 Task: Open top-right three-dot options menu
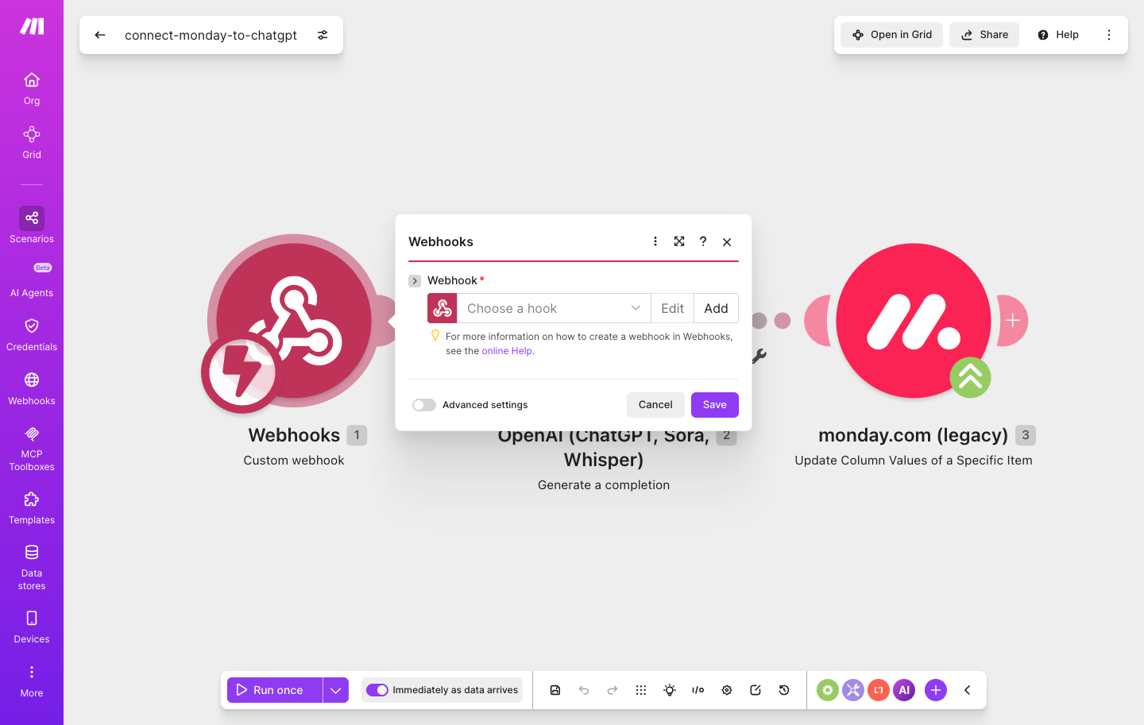click(1109, 35)
